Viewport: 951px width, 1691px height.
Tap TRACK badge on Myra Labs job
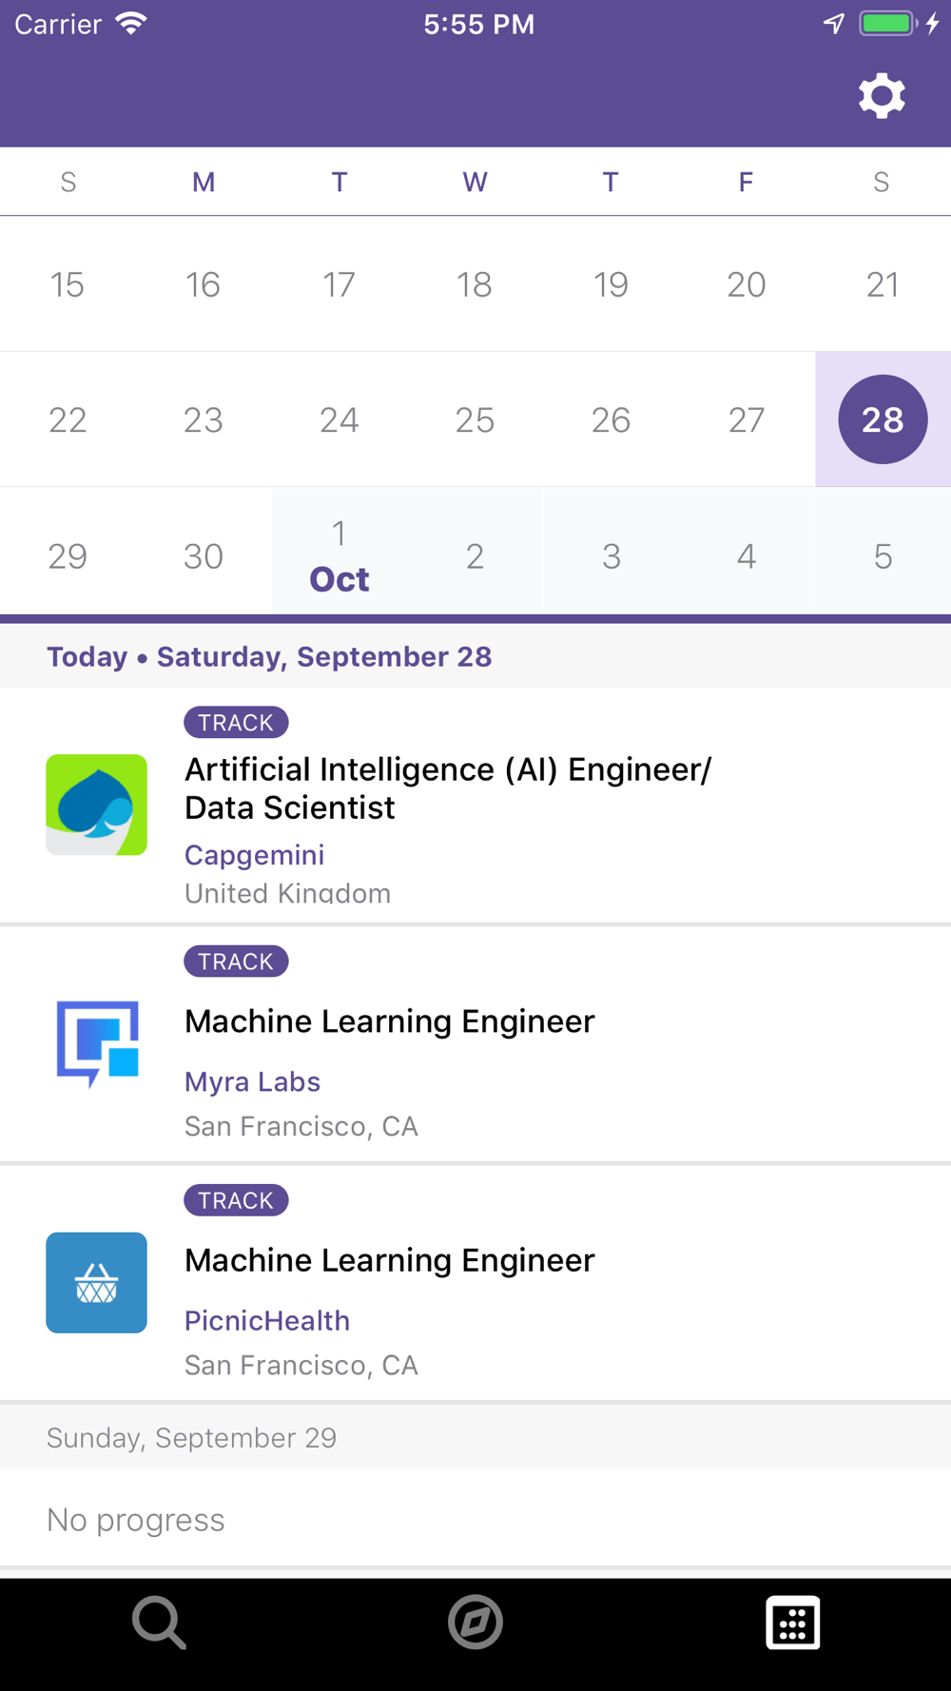(x=236, y=962)
